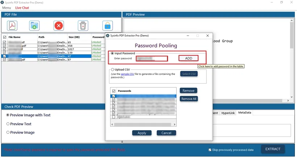This screenshot has height=158, width=297.
Task: Click the Password column header in the file table
Action: 98,37
